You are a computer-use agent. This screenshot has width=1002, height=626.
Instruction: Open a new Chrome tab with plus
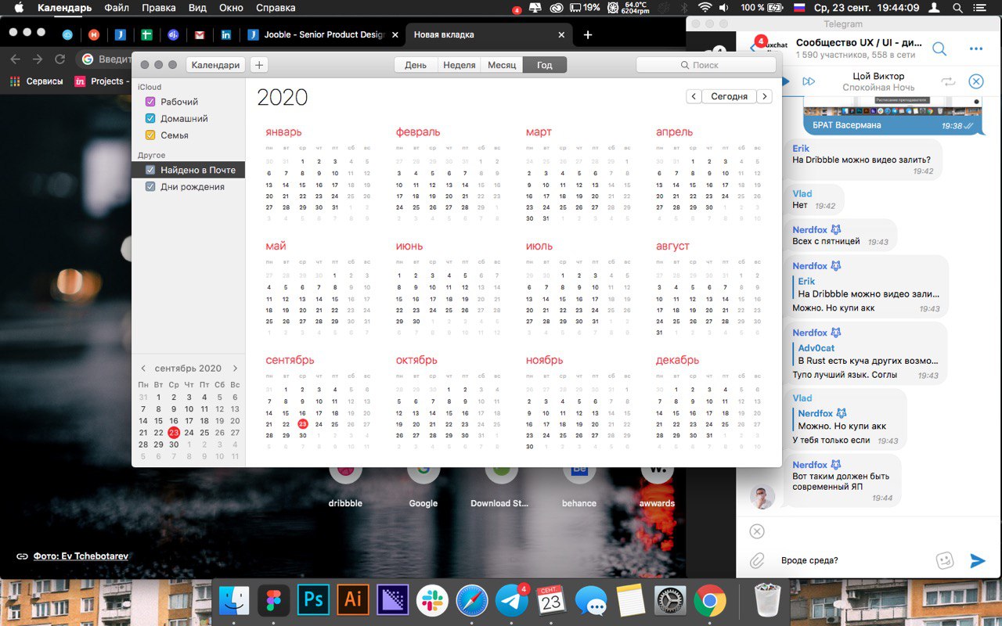tap(588, 34)
